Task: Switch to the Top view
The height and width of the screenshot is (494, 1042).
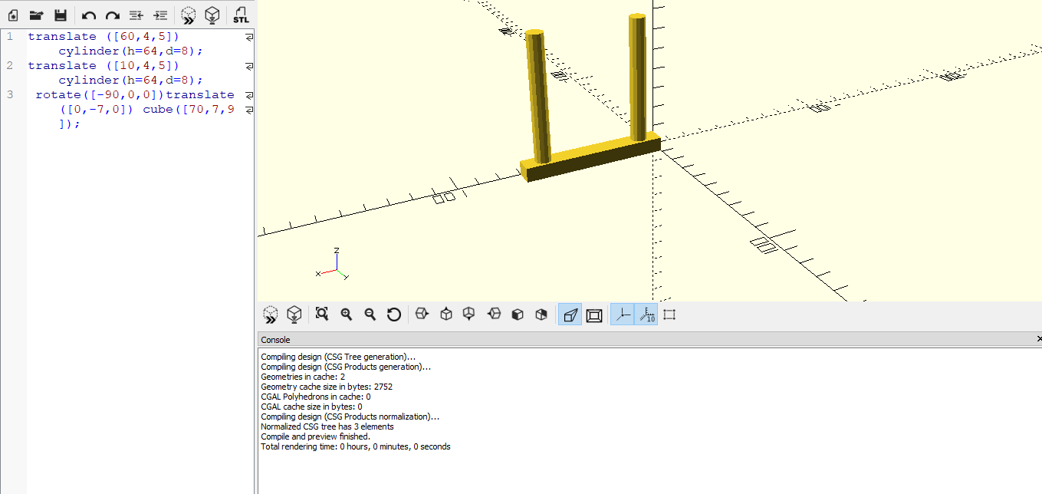Action: [x=446, y=314]
